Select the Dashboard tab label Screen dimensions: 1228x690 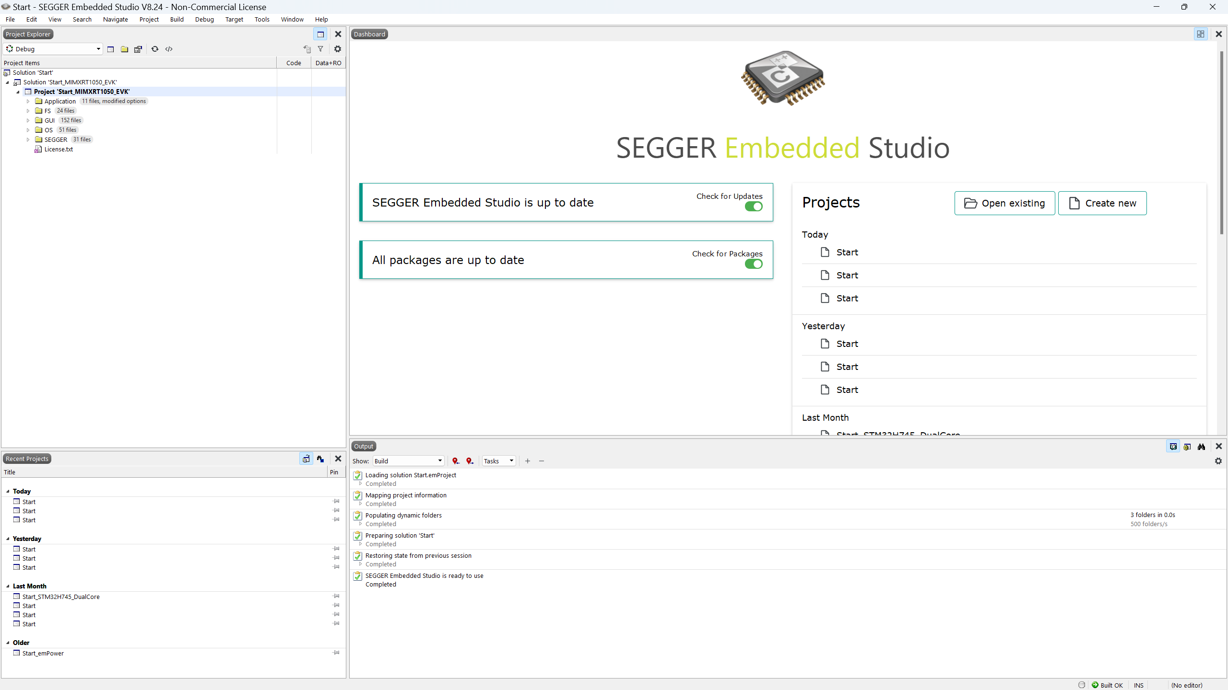tap(369, 34)
